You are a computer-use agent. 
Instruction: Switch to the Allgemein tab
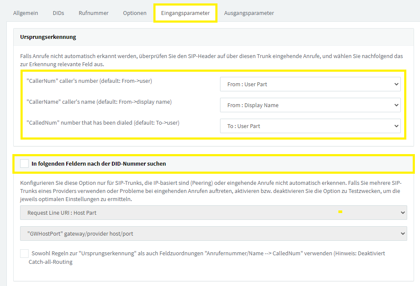[26, 13]
